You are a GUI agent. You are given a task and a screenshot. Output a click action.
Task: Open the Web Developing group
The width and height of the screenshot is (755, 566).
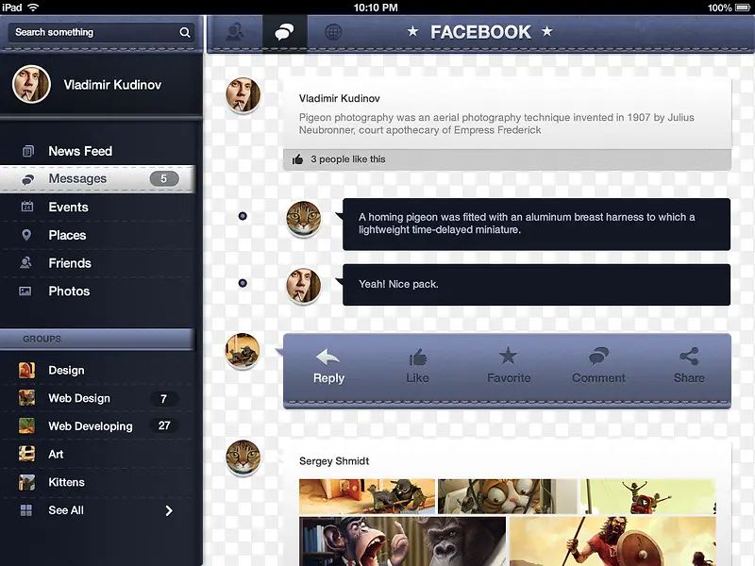90,426
